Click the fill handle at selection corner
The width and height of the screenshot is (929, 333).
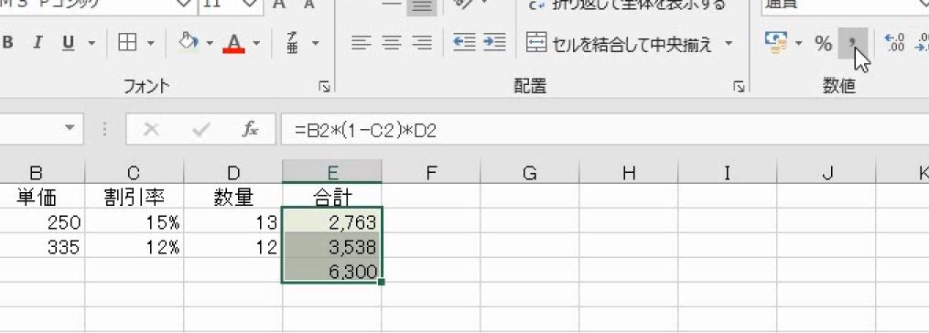[382, 283]
